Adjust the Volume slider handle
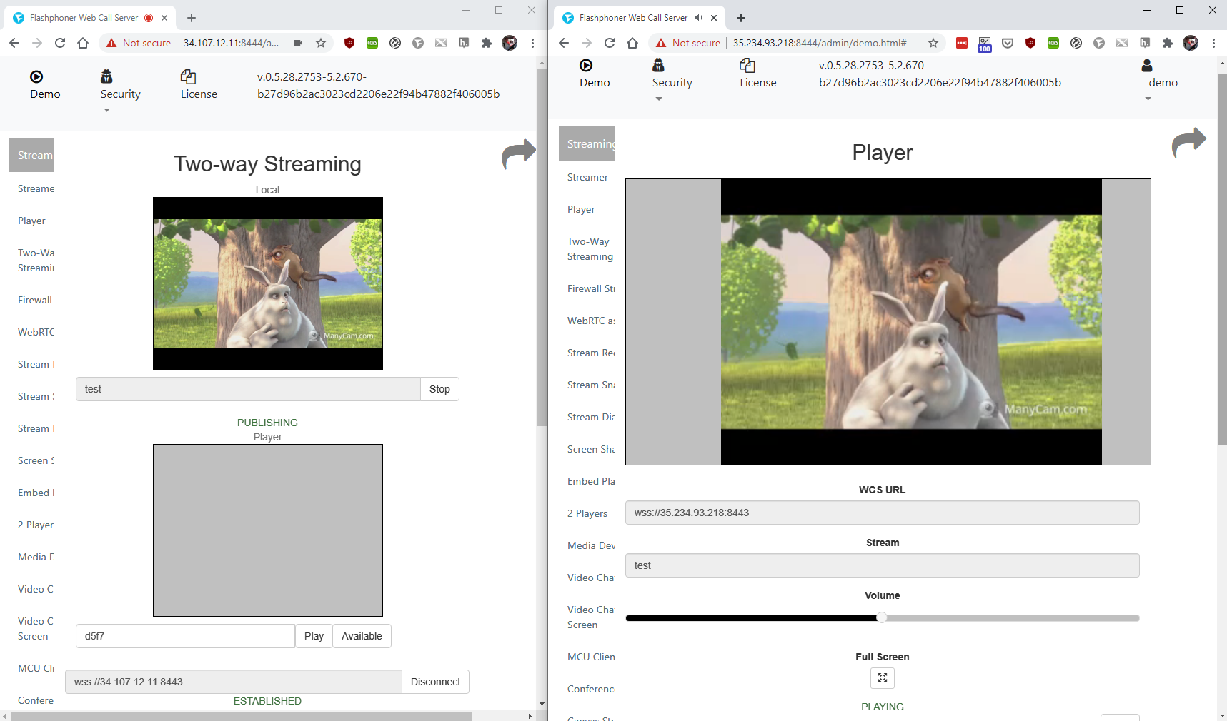Image resolution: width=1227 pixels, height=721 pixels. pos(882,618)
